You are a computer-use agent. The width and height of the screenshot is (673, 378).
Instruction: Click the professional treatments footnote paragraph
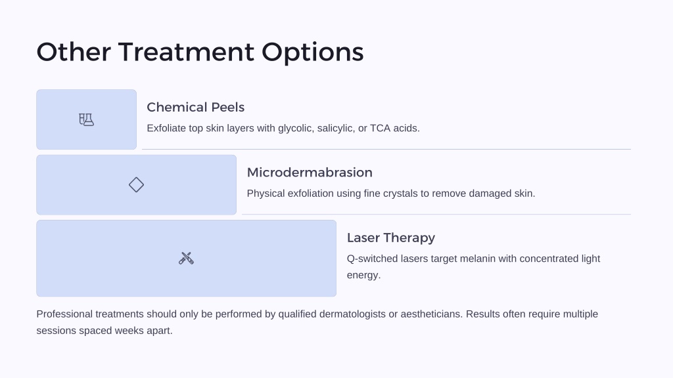click(x=317, y=322)
